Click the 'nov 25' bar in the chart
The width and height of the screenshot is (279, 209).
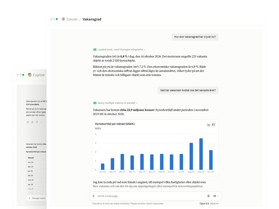pos(103,166)
